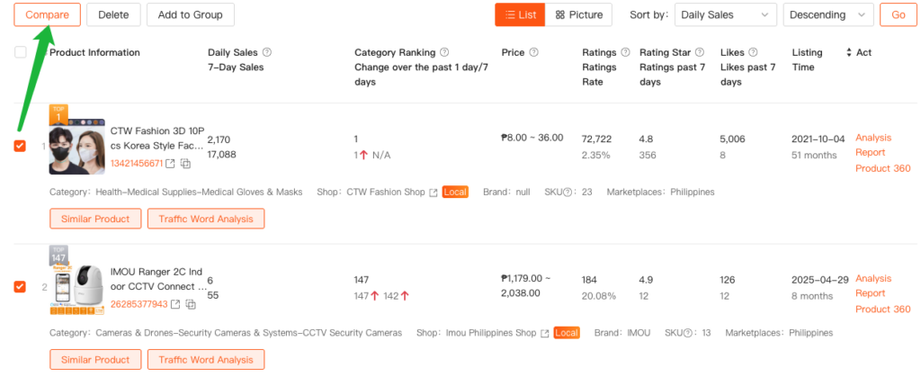Select the List view tab
Viewport: 921px width, 377px height.
pos(520,14)
